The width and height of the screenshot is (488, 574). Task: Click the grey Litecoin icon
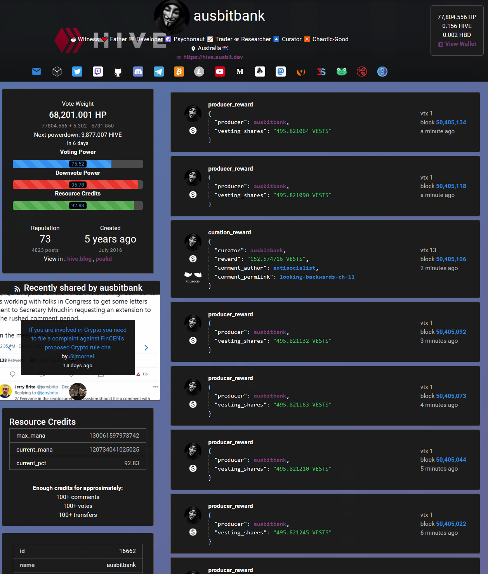pyautogui.click(x=199, y=72)
